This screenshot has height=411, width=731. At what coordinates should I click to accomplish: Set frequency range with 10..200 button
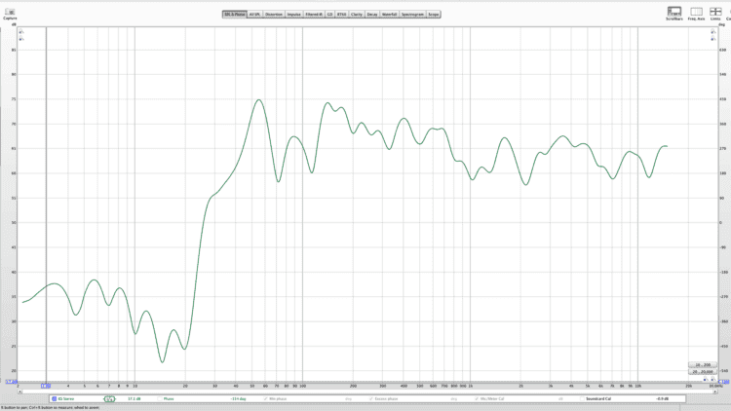[x=703, y=365]
